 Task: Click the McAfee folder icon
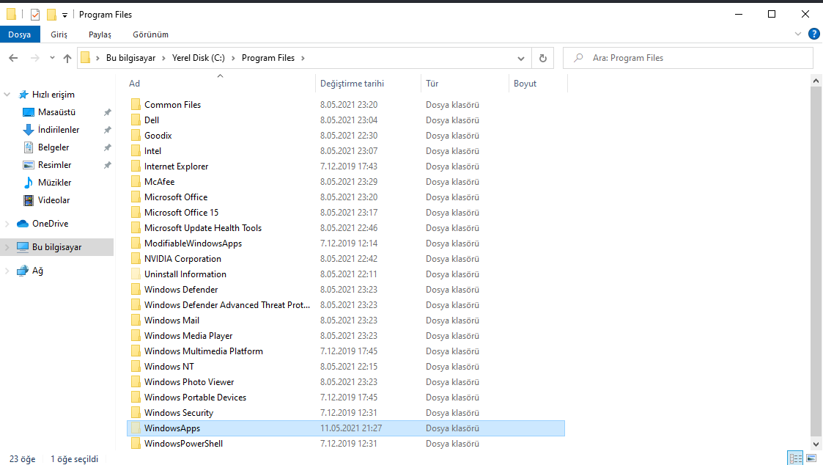tap(136, 182)
